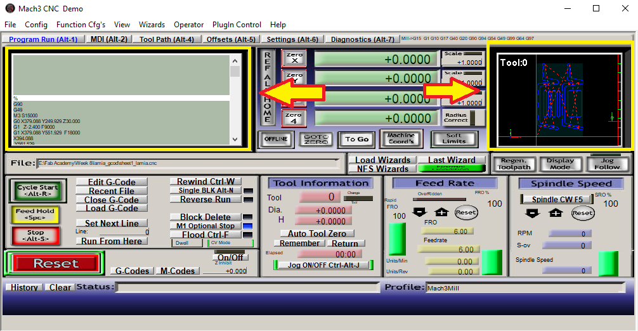This screenshot has width=638, height=331.
Task: Open the Function Cfg's menu
Action: pyautogui.click(x=81, y=25)
